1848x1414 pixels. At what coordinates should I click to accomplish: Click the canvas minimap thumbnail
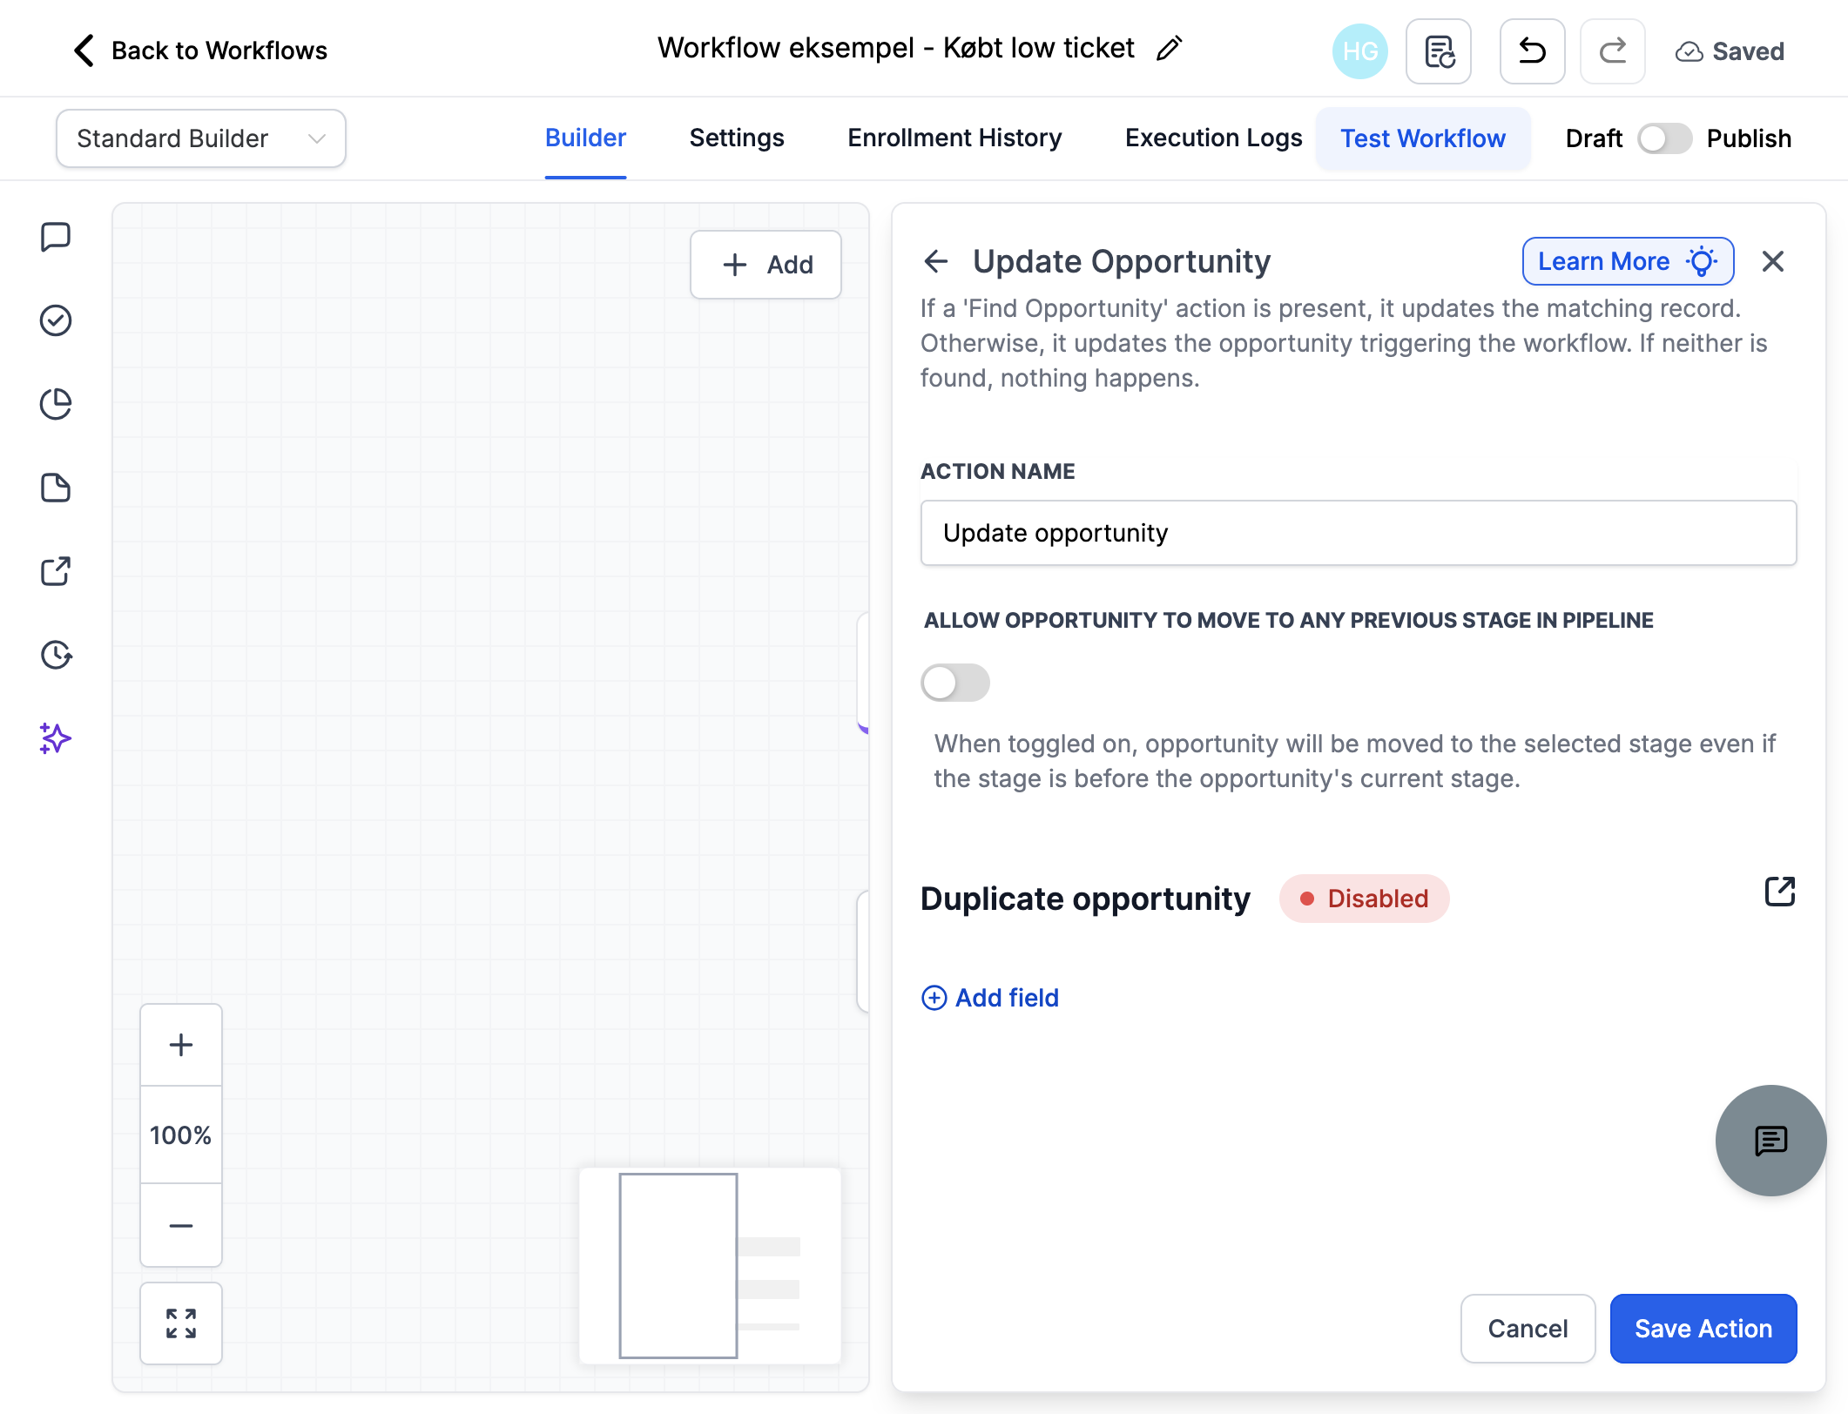tap(710, 1266)
